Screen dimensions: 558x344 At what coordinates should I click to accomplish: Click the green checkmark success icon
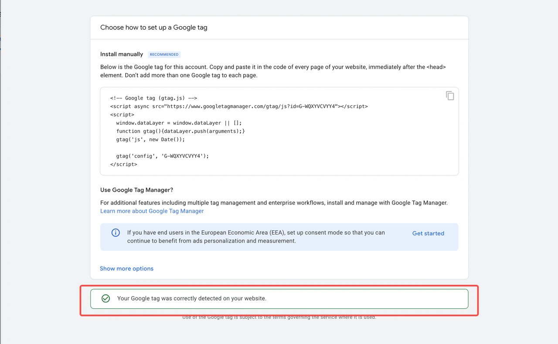105,299
